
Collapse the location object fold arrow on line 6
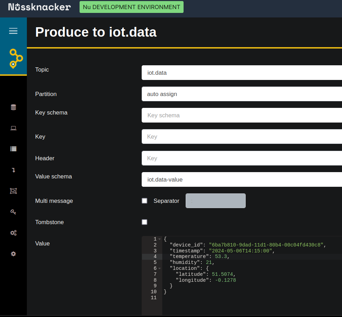159,268
